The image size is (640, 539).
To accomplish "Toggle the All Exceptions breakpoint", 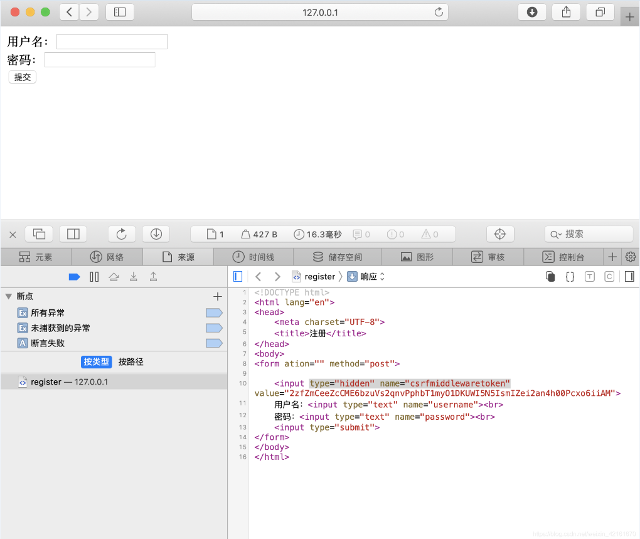I will point(214,312).
